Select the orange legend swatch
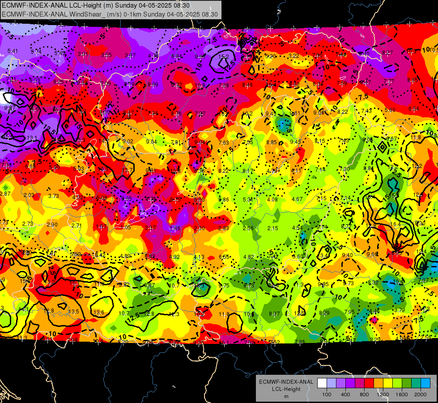 coord(378,383)
